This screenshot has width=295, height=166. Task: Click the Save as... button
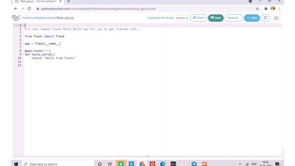(234, 18)
